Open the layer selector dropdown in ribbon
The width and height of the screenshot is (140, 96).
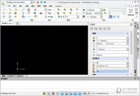[78, 17]
